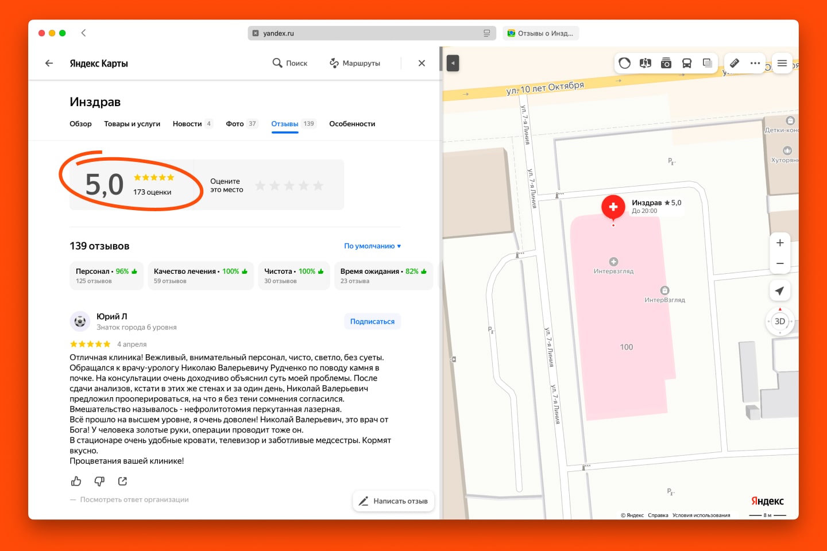
Task: Click the red Инздрав map pin
Action: (613, 207)
